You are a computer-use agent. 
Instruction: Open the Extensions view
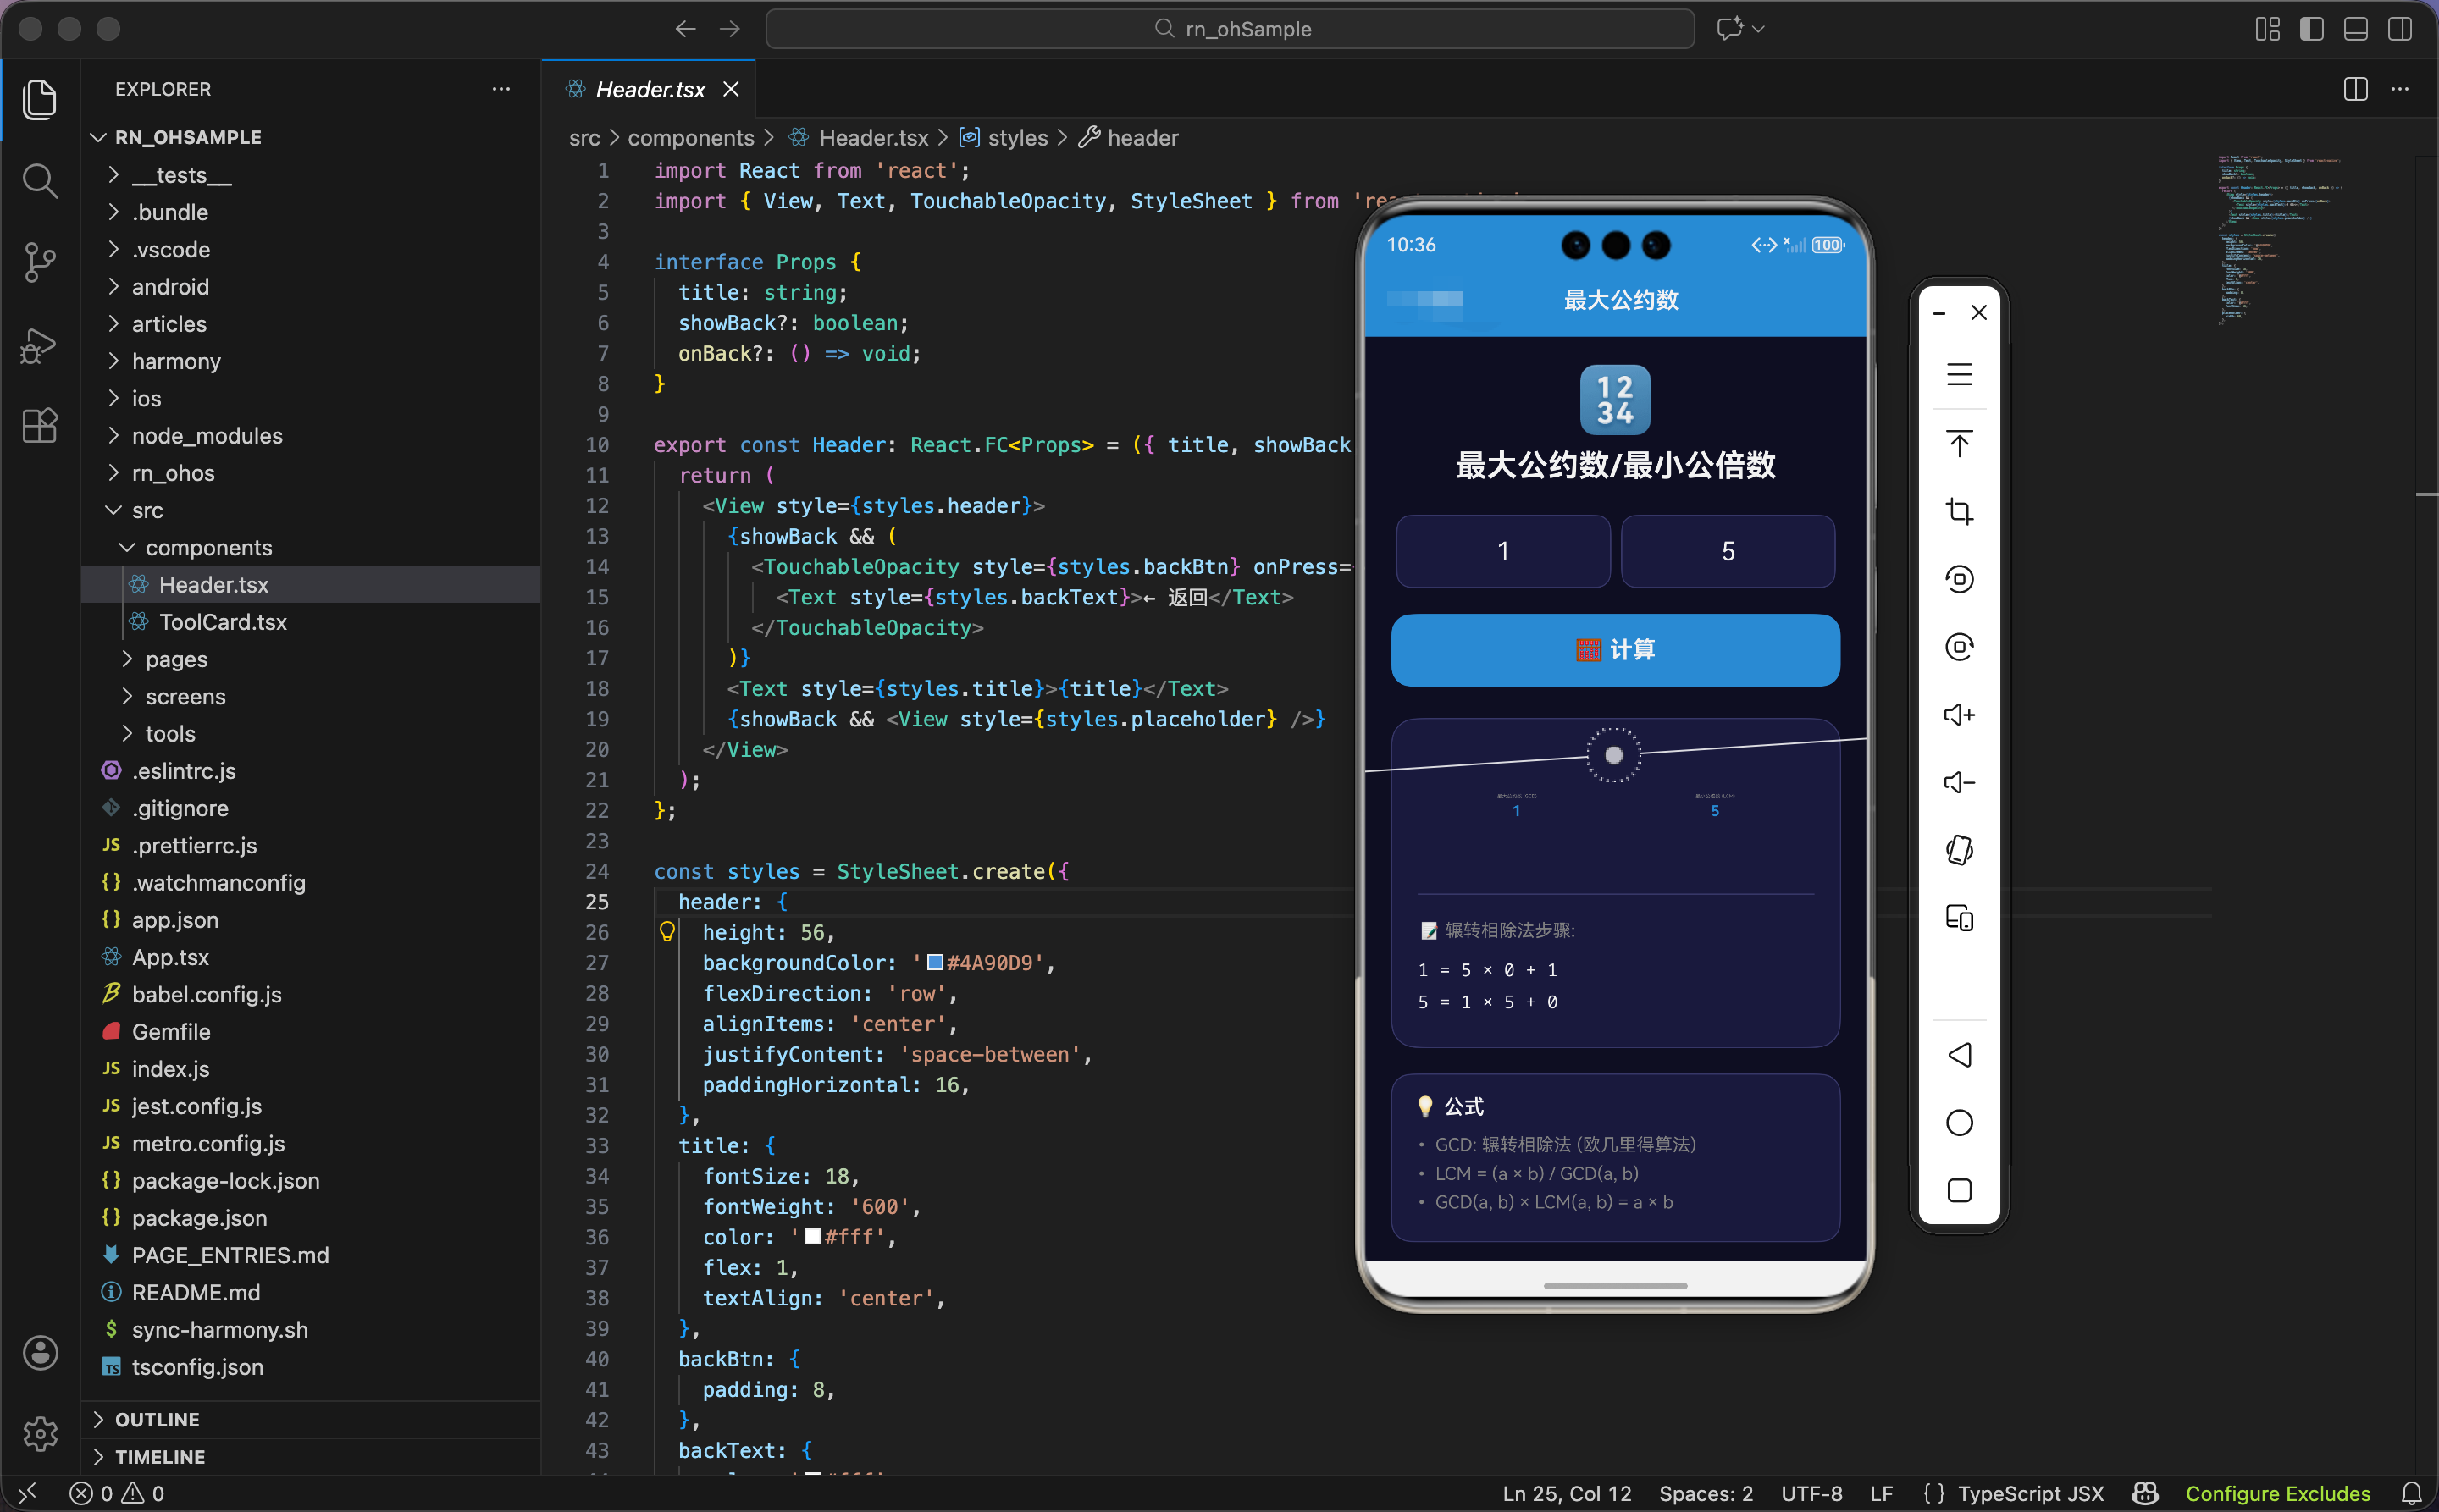[40, 426]
